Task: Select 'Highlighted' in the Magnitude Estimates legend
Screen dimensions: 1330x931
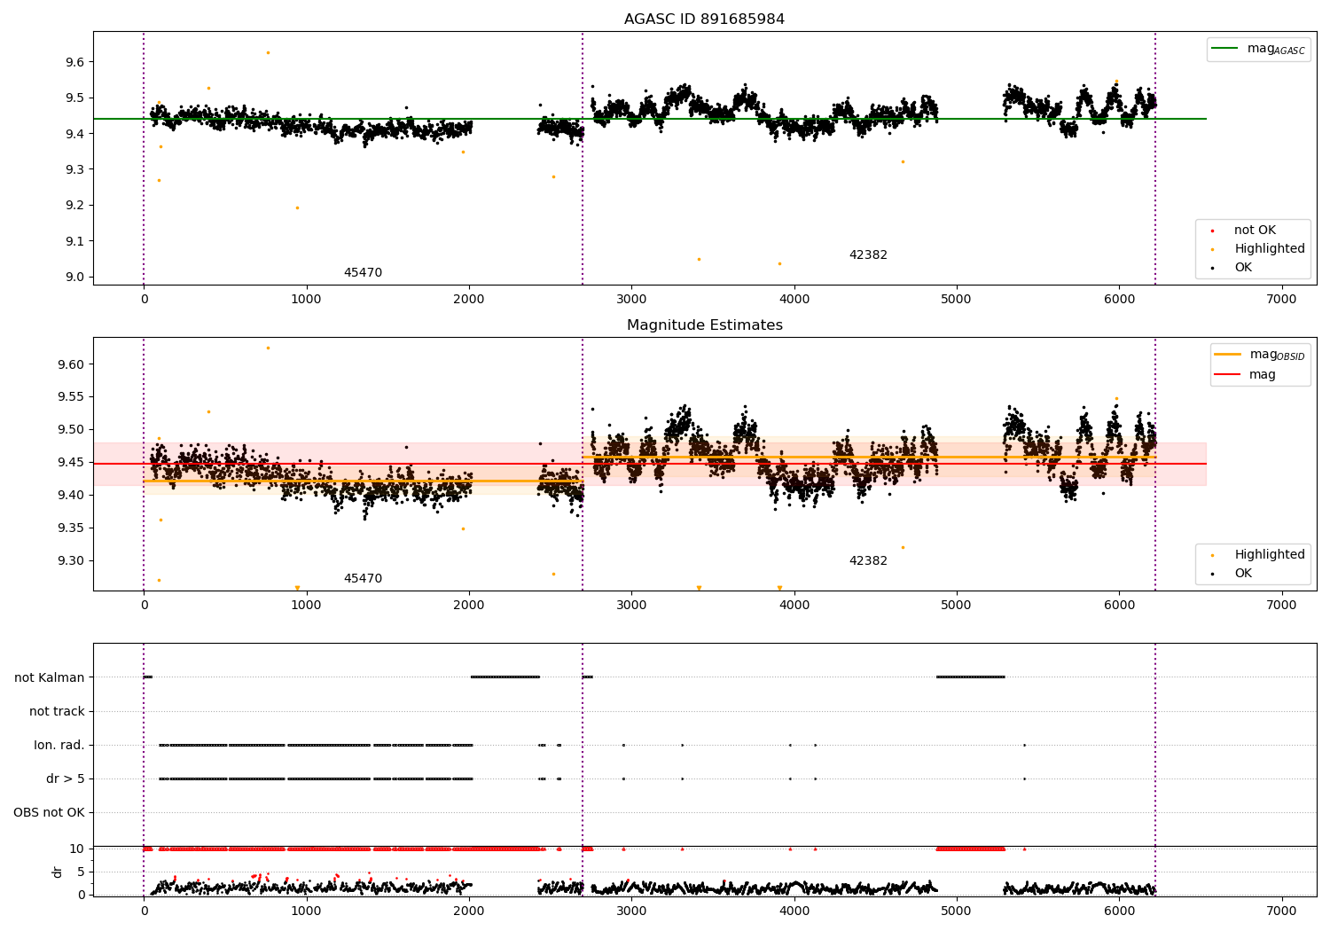Action: coord(1270,555)
